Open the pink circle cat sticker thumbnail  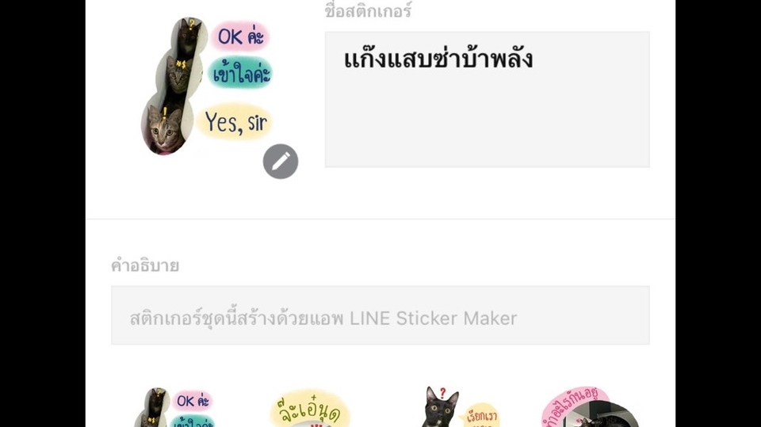pos(589,407)
